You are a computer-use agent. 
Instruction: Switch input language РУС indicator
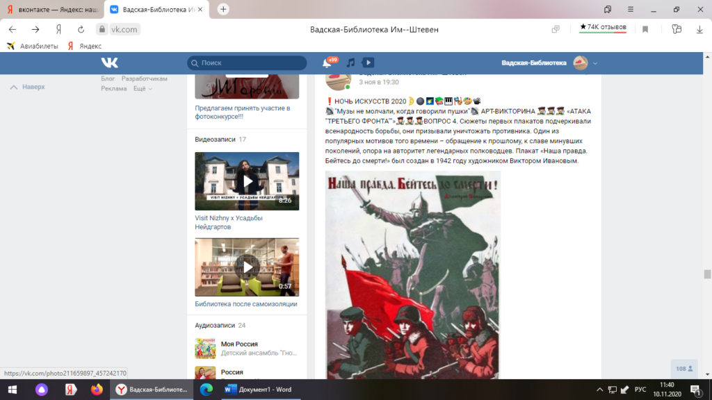click(x=640, y=390)
